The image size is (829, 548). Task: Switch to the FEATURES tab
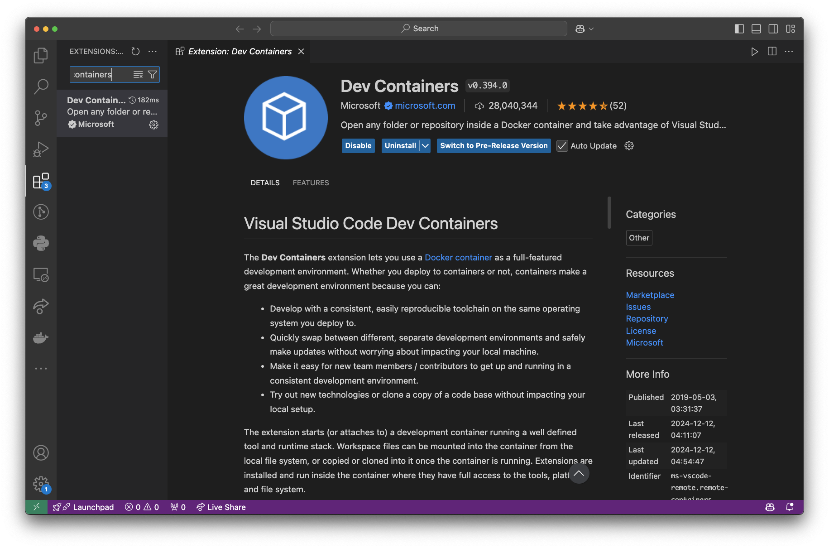click(311, 183)
